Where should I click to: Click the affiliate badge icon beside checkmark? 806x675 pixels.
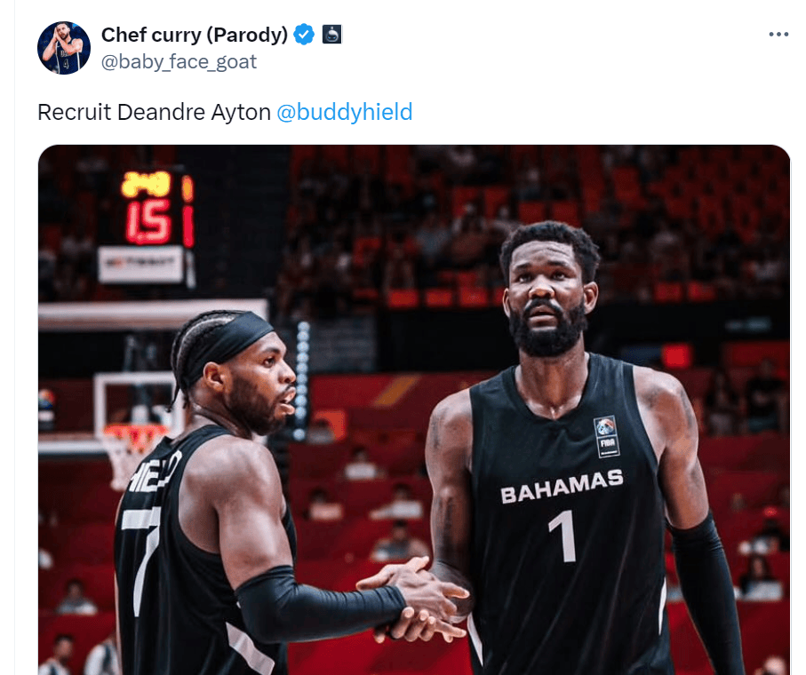pos(331,35)
